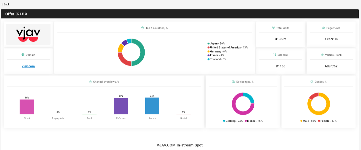The width and height of the screenshot is (361, 150).
Task: Click the Device type icon
Action: [x=233, y=82]
